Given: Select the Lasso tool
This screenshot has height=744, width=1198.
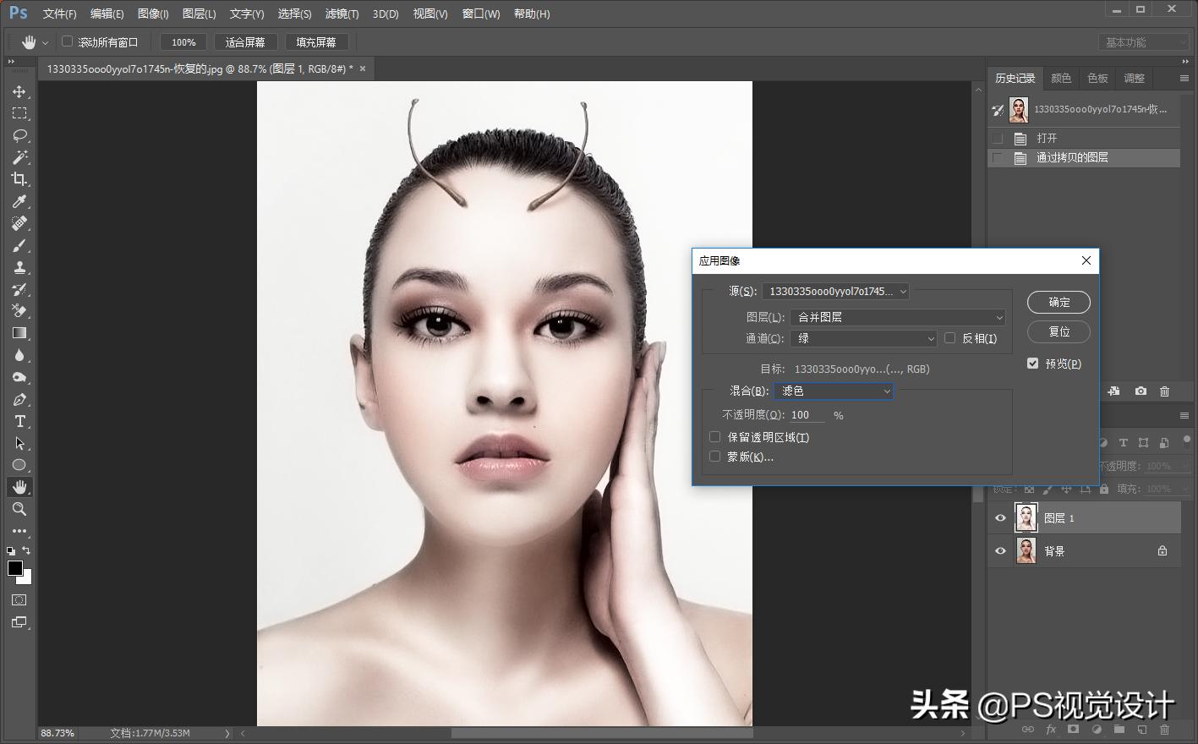Looking at the screenshot, I should [19, 135].
